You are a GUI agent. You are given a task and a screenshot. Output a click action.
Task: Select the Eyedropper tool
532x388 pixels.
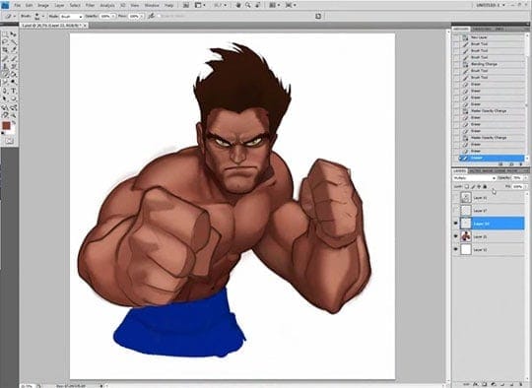coord(13,50)
